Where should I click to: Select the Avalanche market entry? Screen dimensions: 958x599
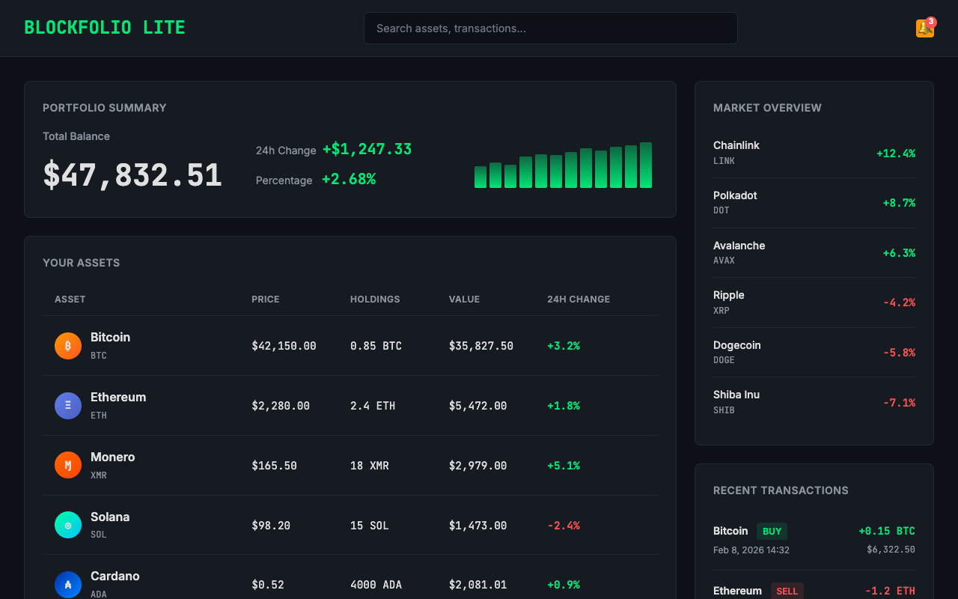click(x=814, y=252)
